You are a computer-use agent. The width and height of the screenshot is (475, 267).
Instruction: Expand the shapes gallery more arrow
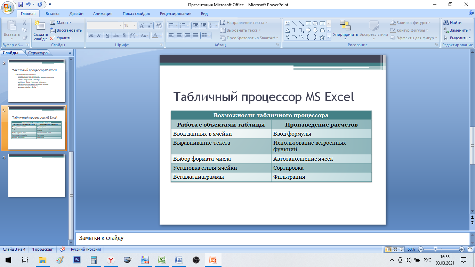[x=329, y=38]
